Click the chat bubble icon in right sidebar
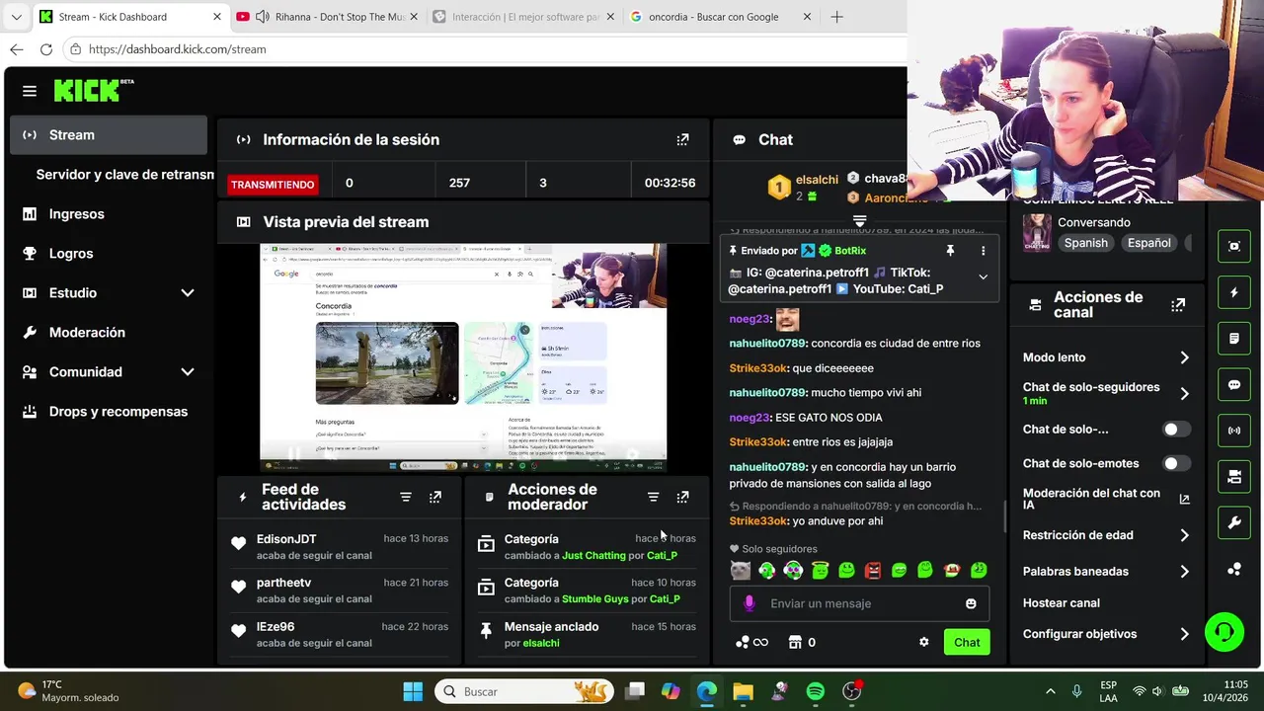1264x711 pixels. click(1234, 385)
